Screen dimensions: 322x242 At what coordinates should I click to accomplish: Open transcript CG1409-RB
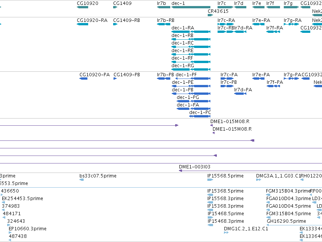click(x=115, y=24)
